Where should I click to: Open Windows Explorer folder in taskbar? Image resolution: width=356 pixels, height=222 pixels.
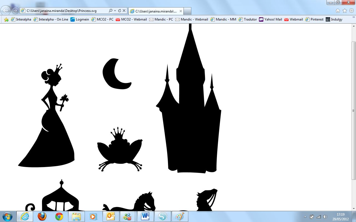coord(76,216)
